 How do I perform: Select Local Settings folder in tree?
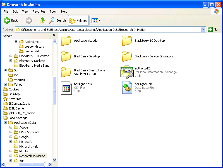15,118
